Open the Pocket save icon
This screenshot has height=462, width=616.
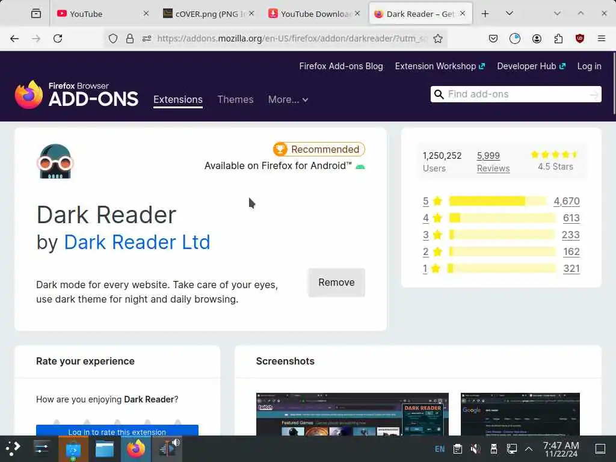(493, 38)
